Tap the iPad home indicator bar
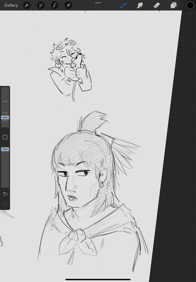Screen dimensions: 196x282 98,280
